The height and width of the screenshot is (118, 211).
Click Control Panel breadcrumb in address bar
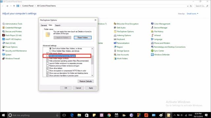[28, 6]
